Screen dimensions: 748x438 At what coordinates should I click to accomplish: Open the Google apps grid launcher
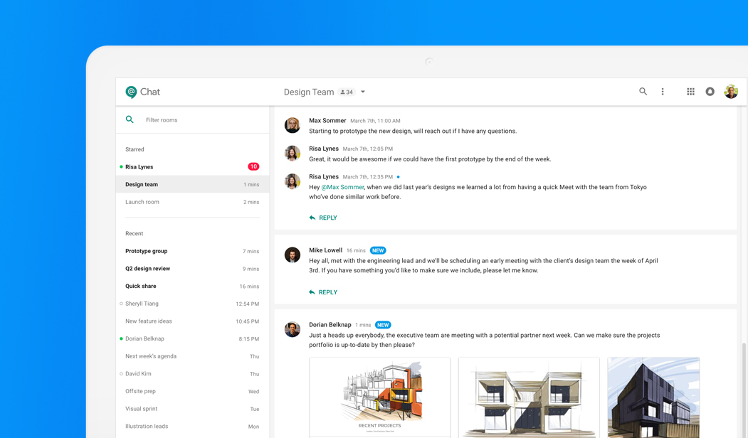(x=690, y=92)
